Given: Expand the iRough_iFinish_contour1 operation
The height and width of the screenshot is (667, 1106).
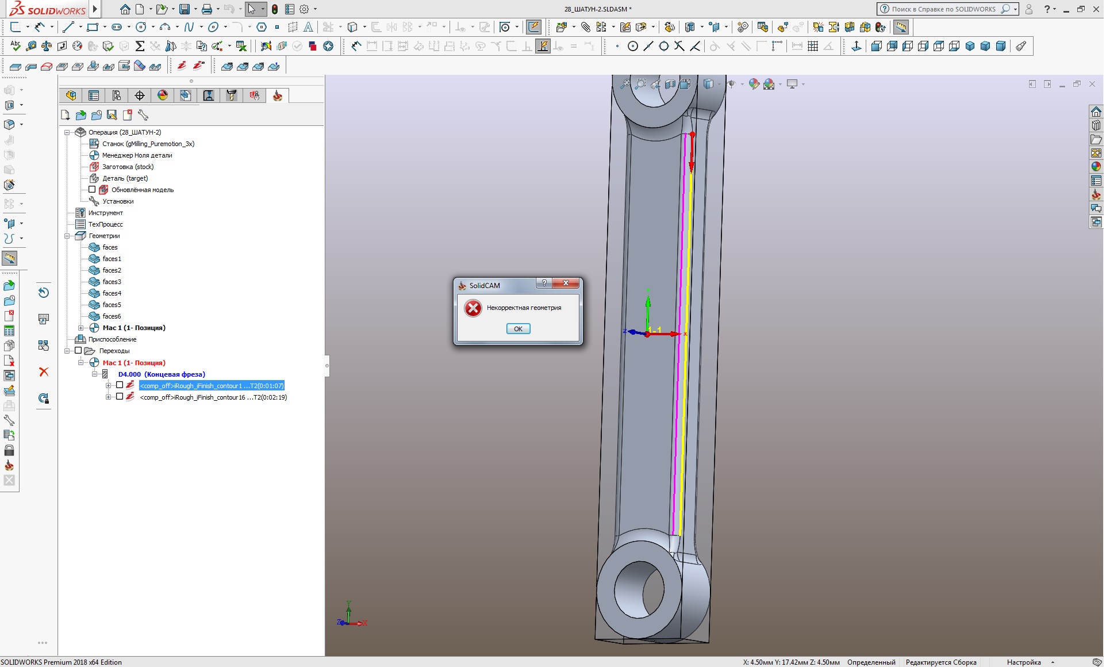Looking at the screenshot, I should pos(108,385).
